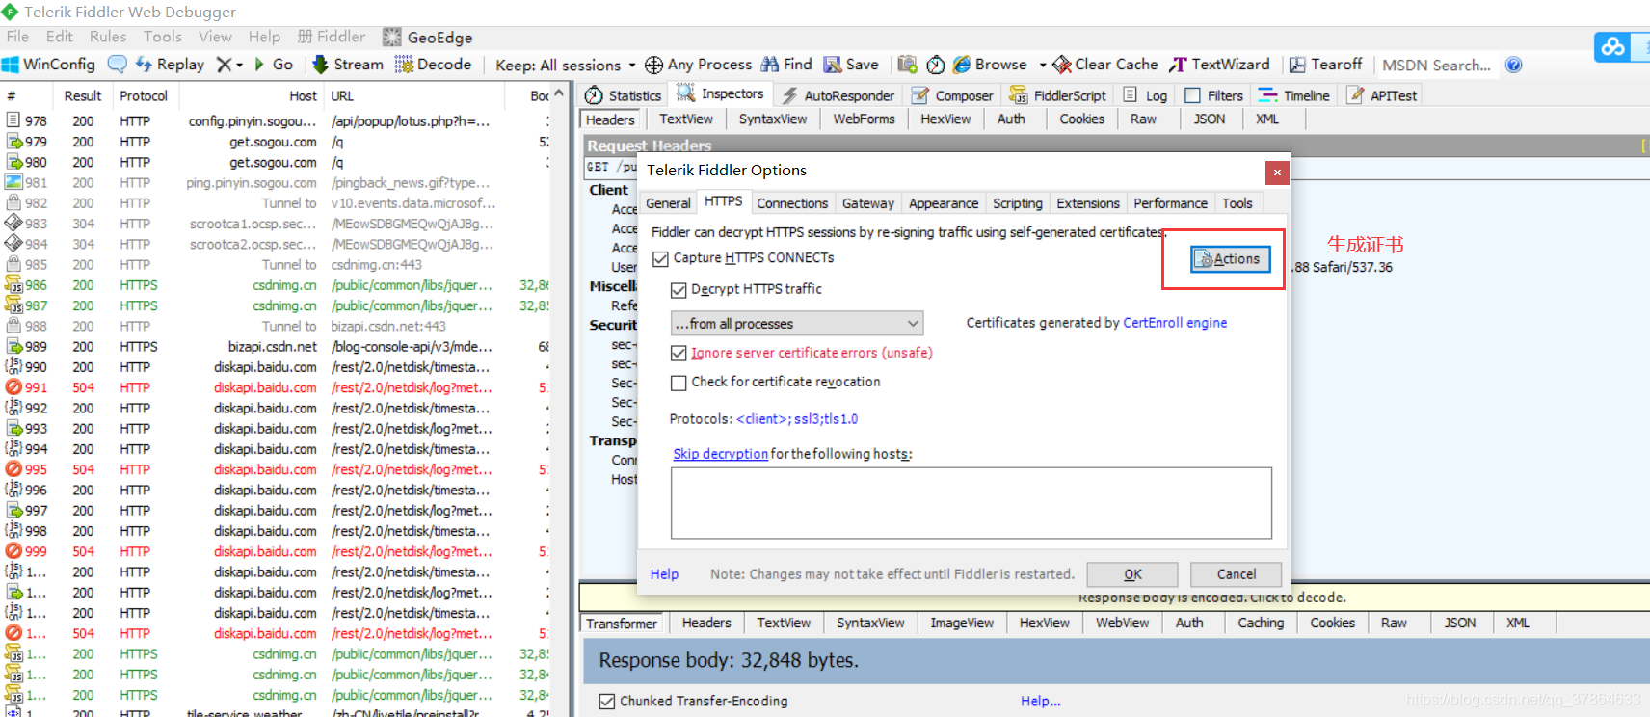Screen dimensions: 1650x717
Task: Switch to Composer tab
Action: [951, 95]
